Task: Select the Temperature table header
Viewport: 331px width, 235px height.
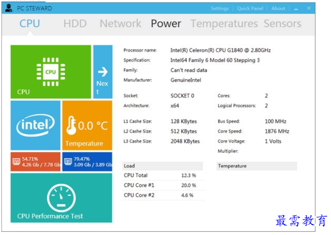Action: [257, 166]
